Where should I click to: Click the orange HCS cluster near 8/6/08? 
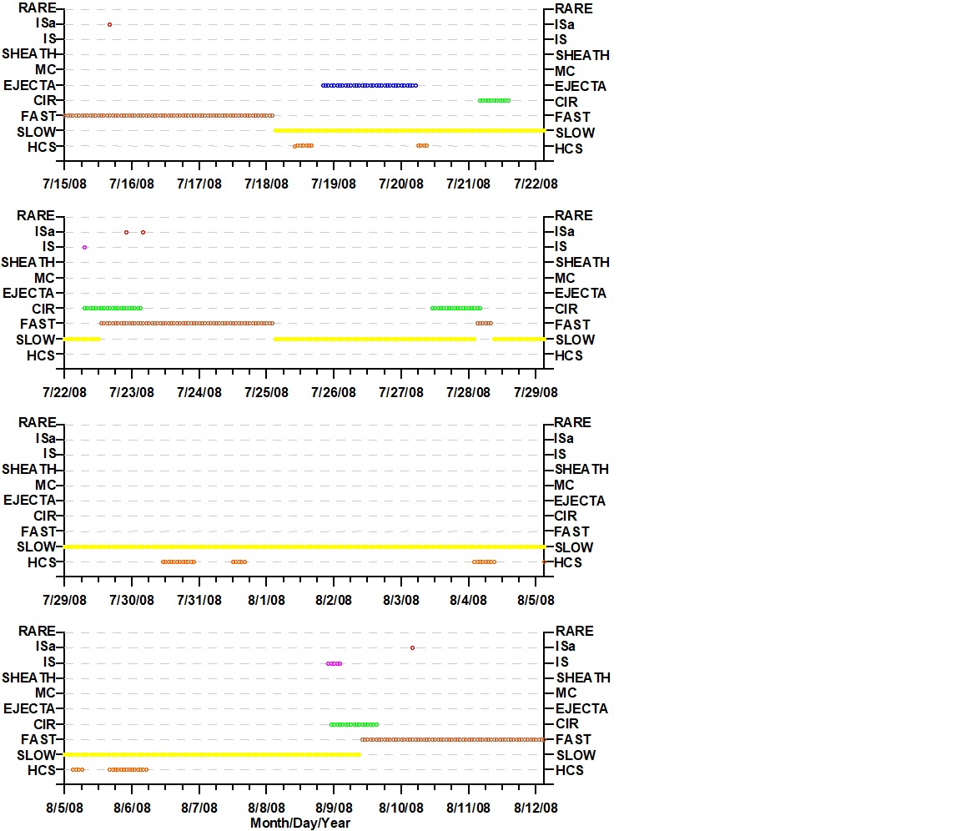[x=128, y=770]
